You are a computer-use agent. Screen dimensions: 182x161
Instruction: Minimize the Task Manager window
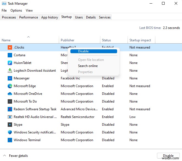point(151,3)
